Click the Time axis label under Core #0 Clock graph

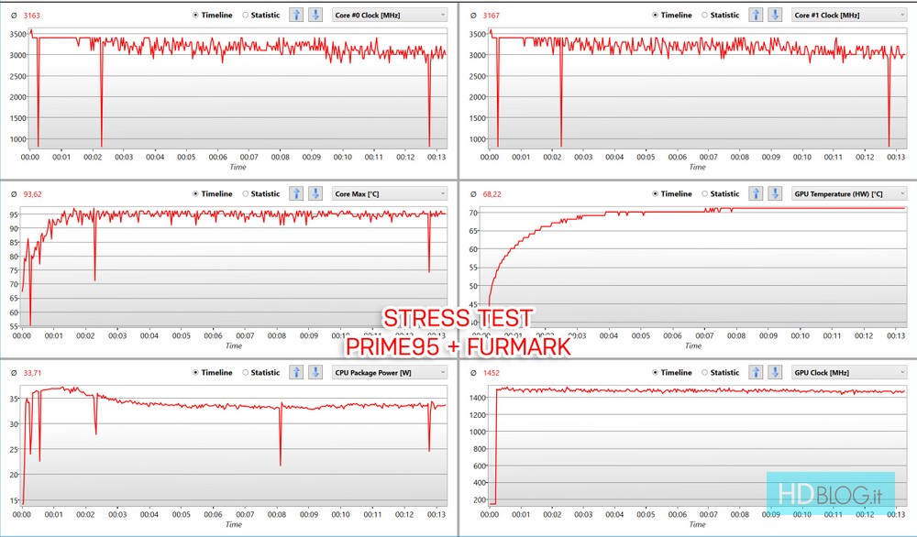[x=238, y=167]
